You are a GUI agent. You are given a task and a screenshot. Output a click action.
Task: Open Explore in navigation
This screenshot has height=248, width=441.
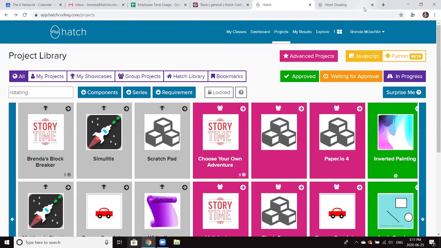tap(322, 32)
